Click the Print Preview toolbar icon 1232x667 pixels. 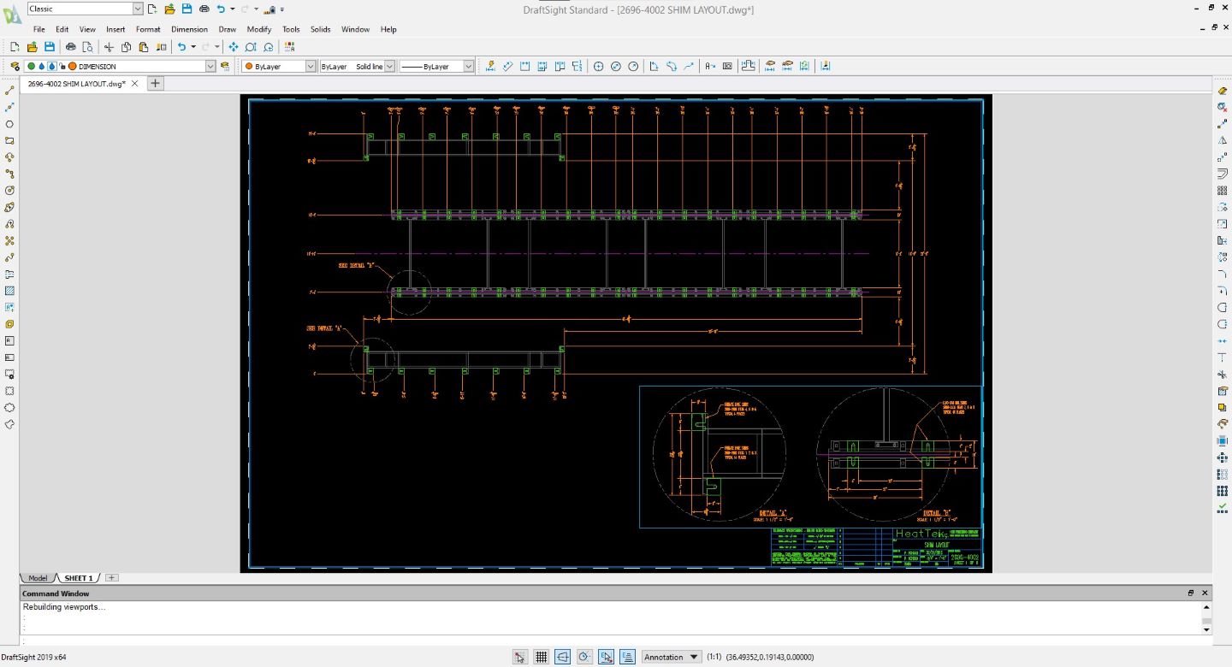pyautogui.click(x=87, y=47)
